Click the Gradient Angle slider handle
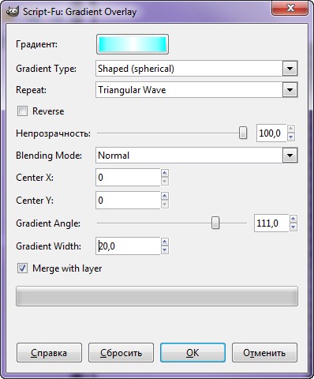 215,223
